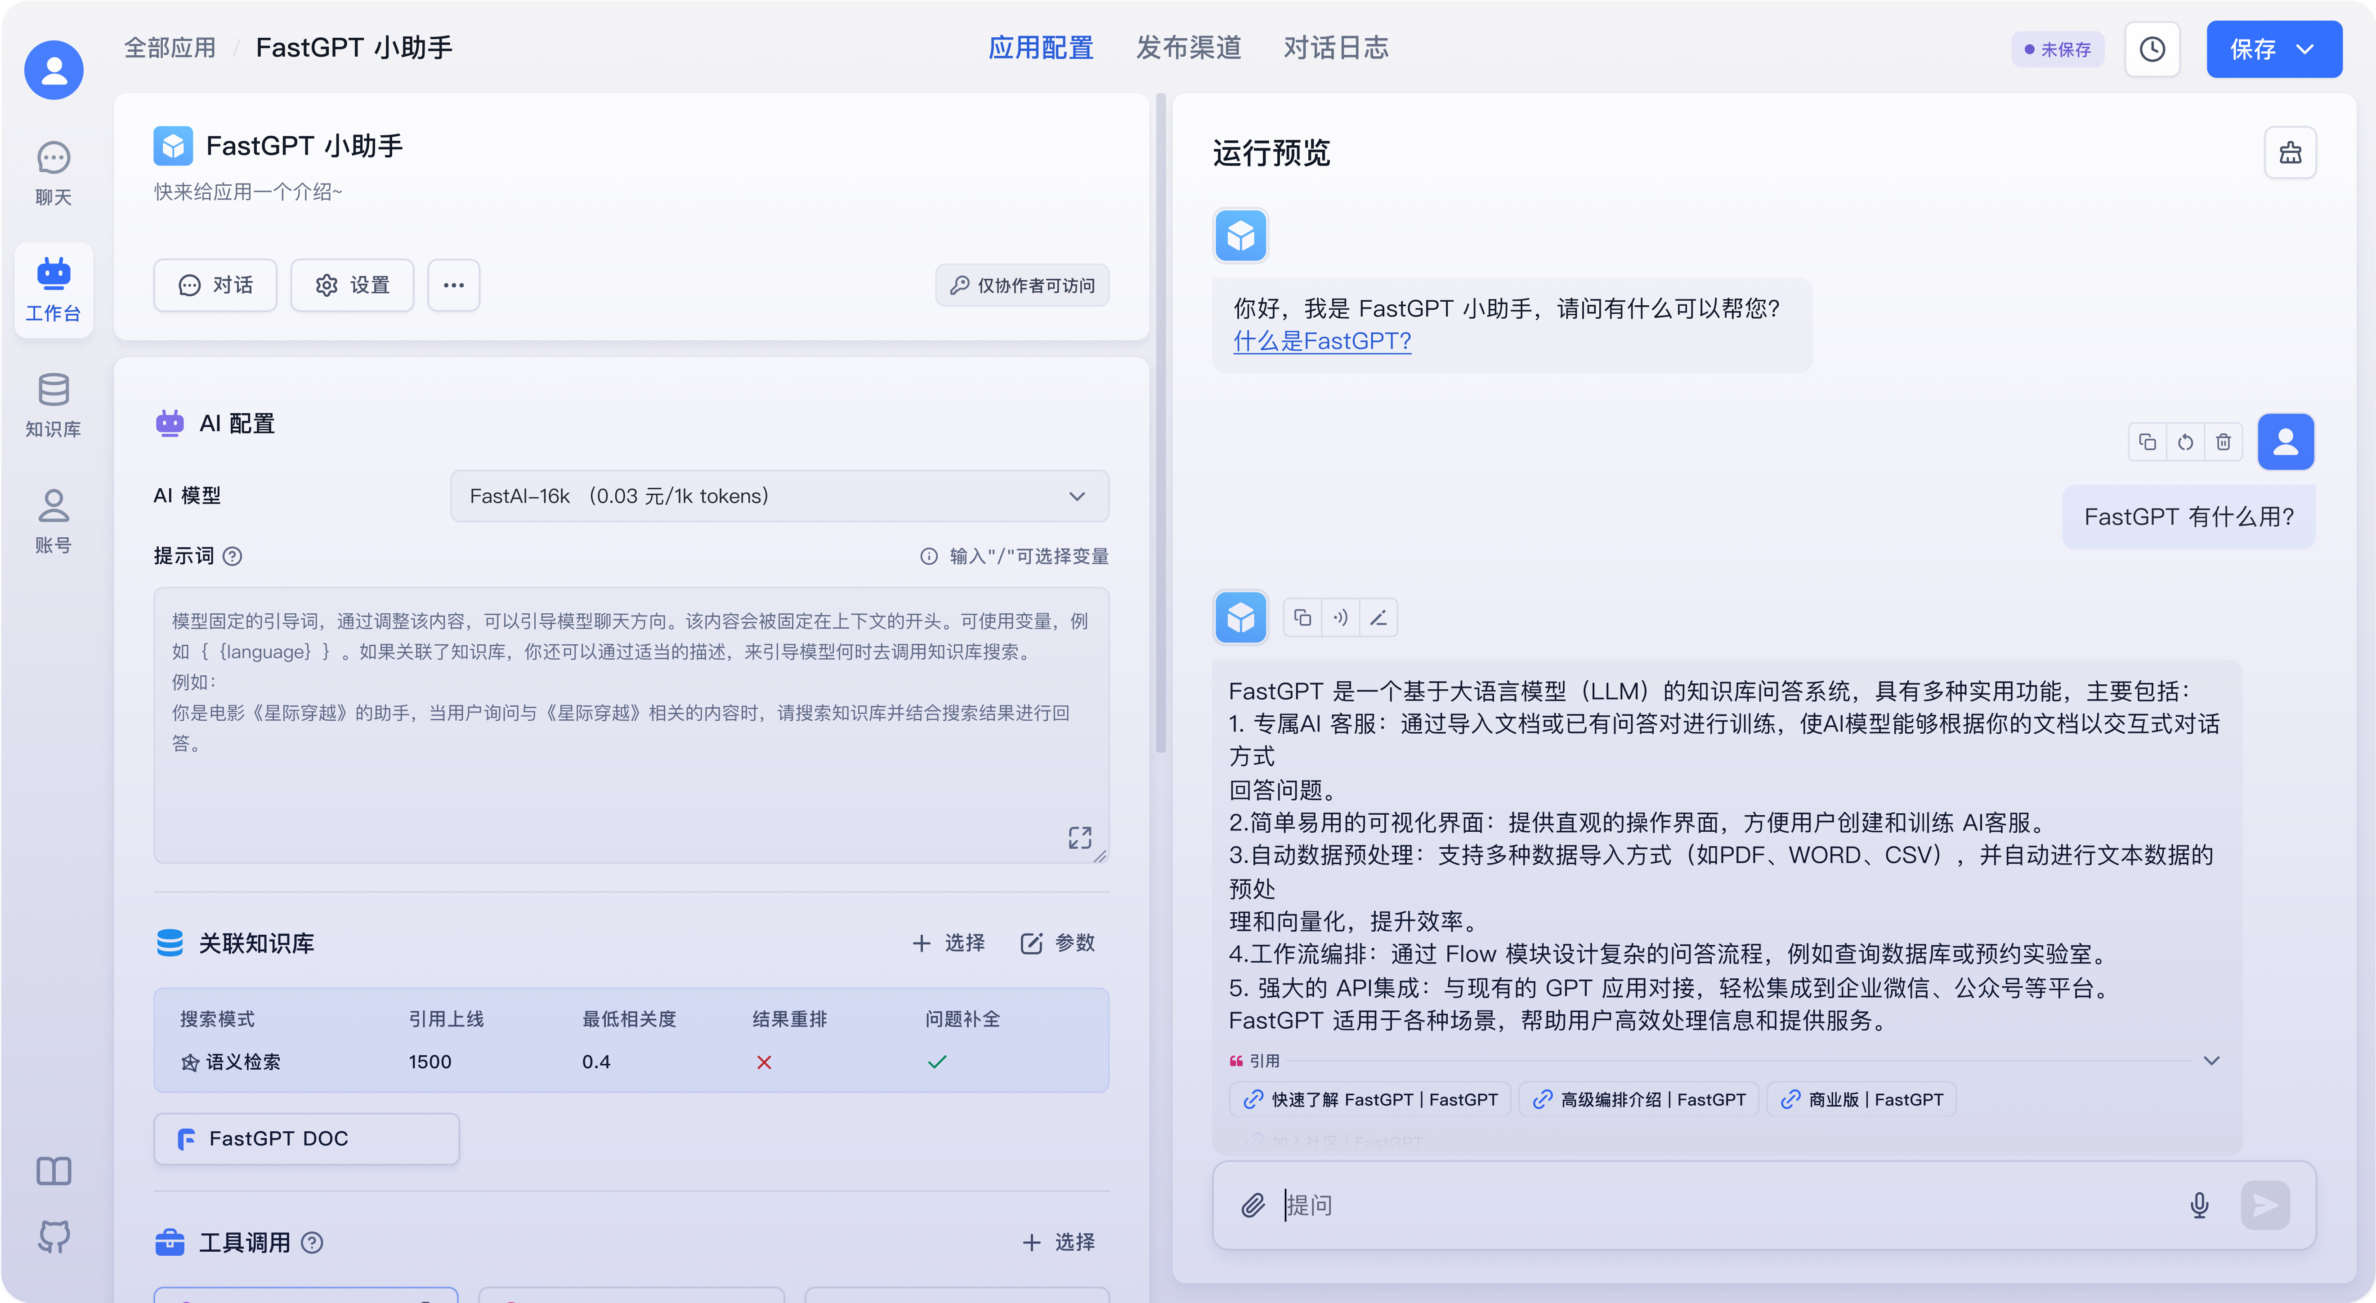Click the left panel vertical scrollbar
The image size is (2376, 1303).
pos(1160,424)
